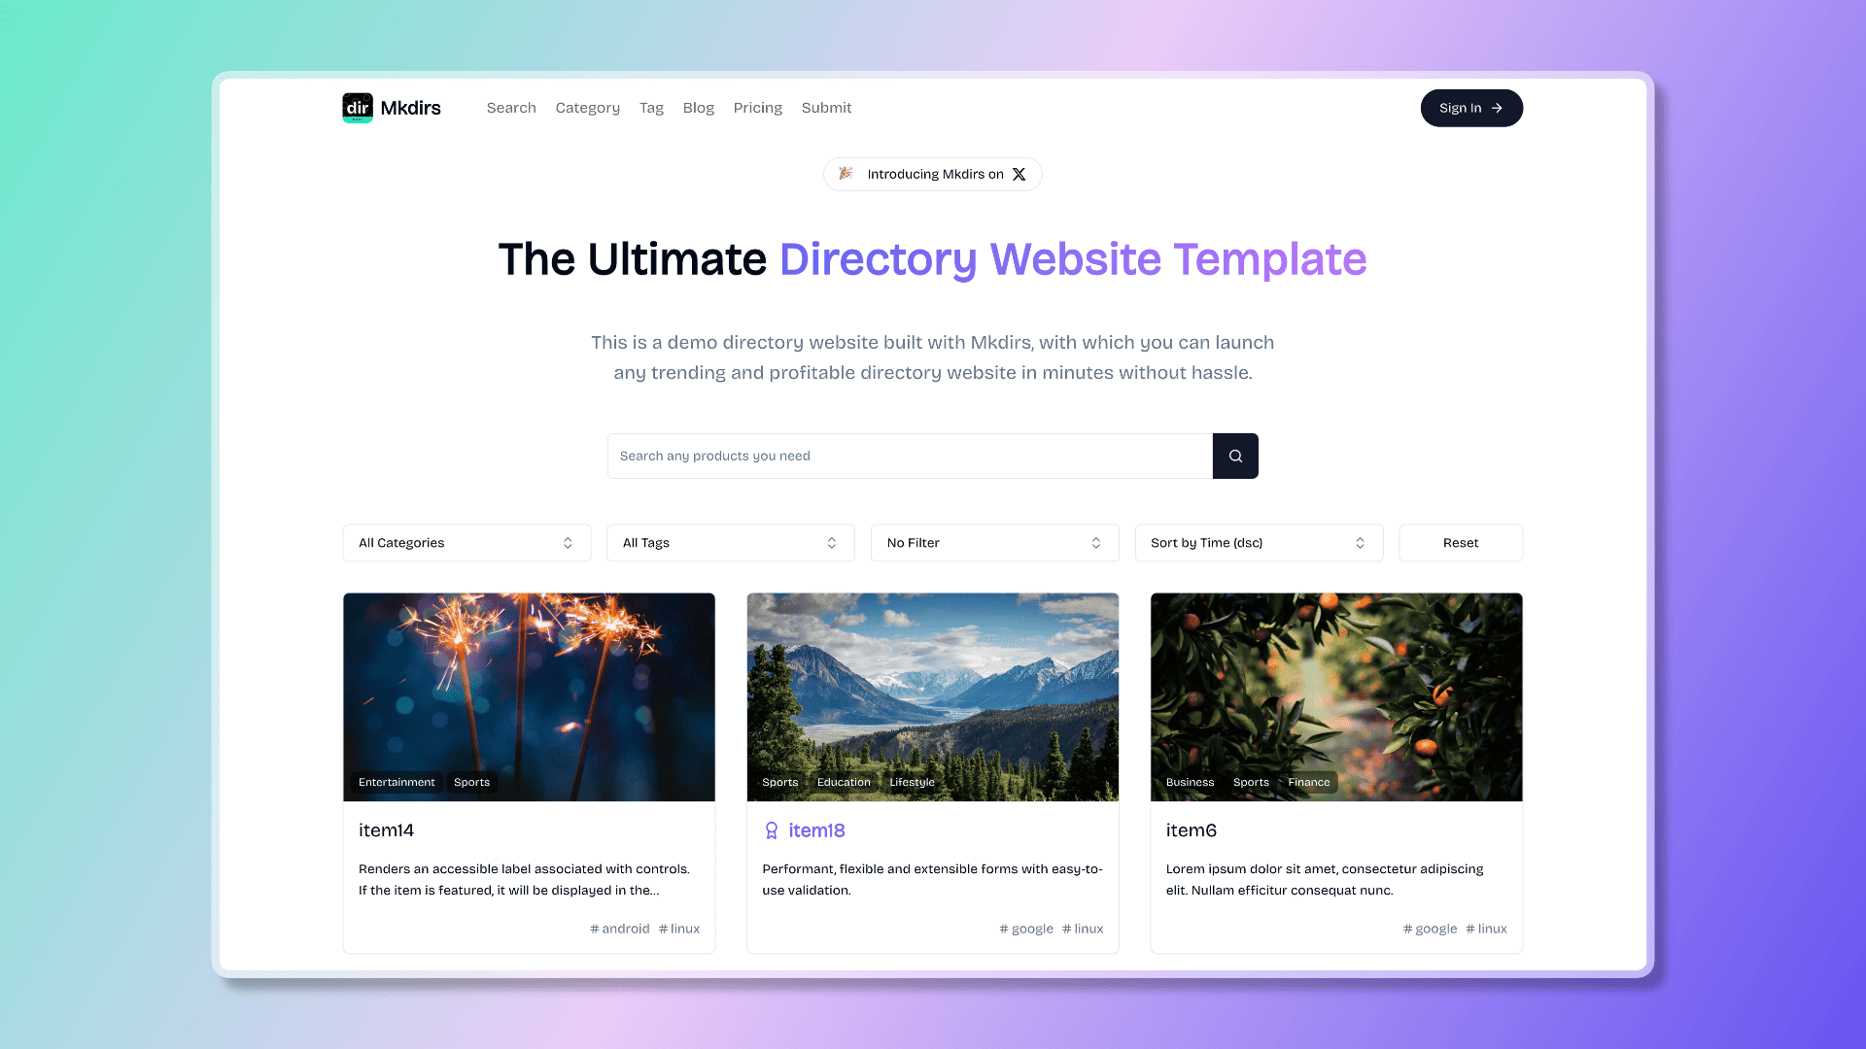This screenshot has height=1049, width=1866.
Task: Click the featured badge icon on item18
Action: click(771, 830)
